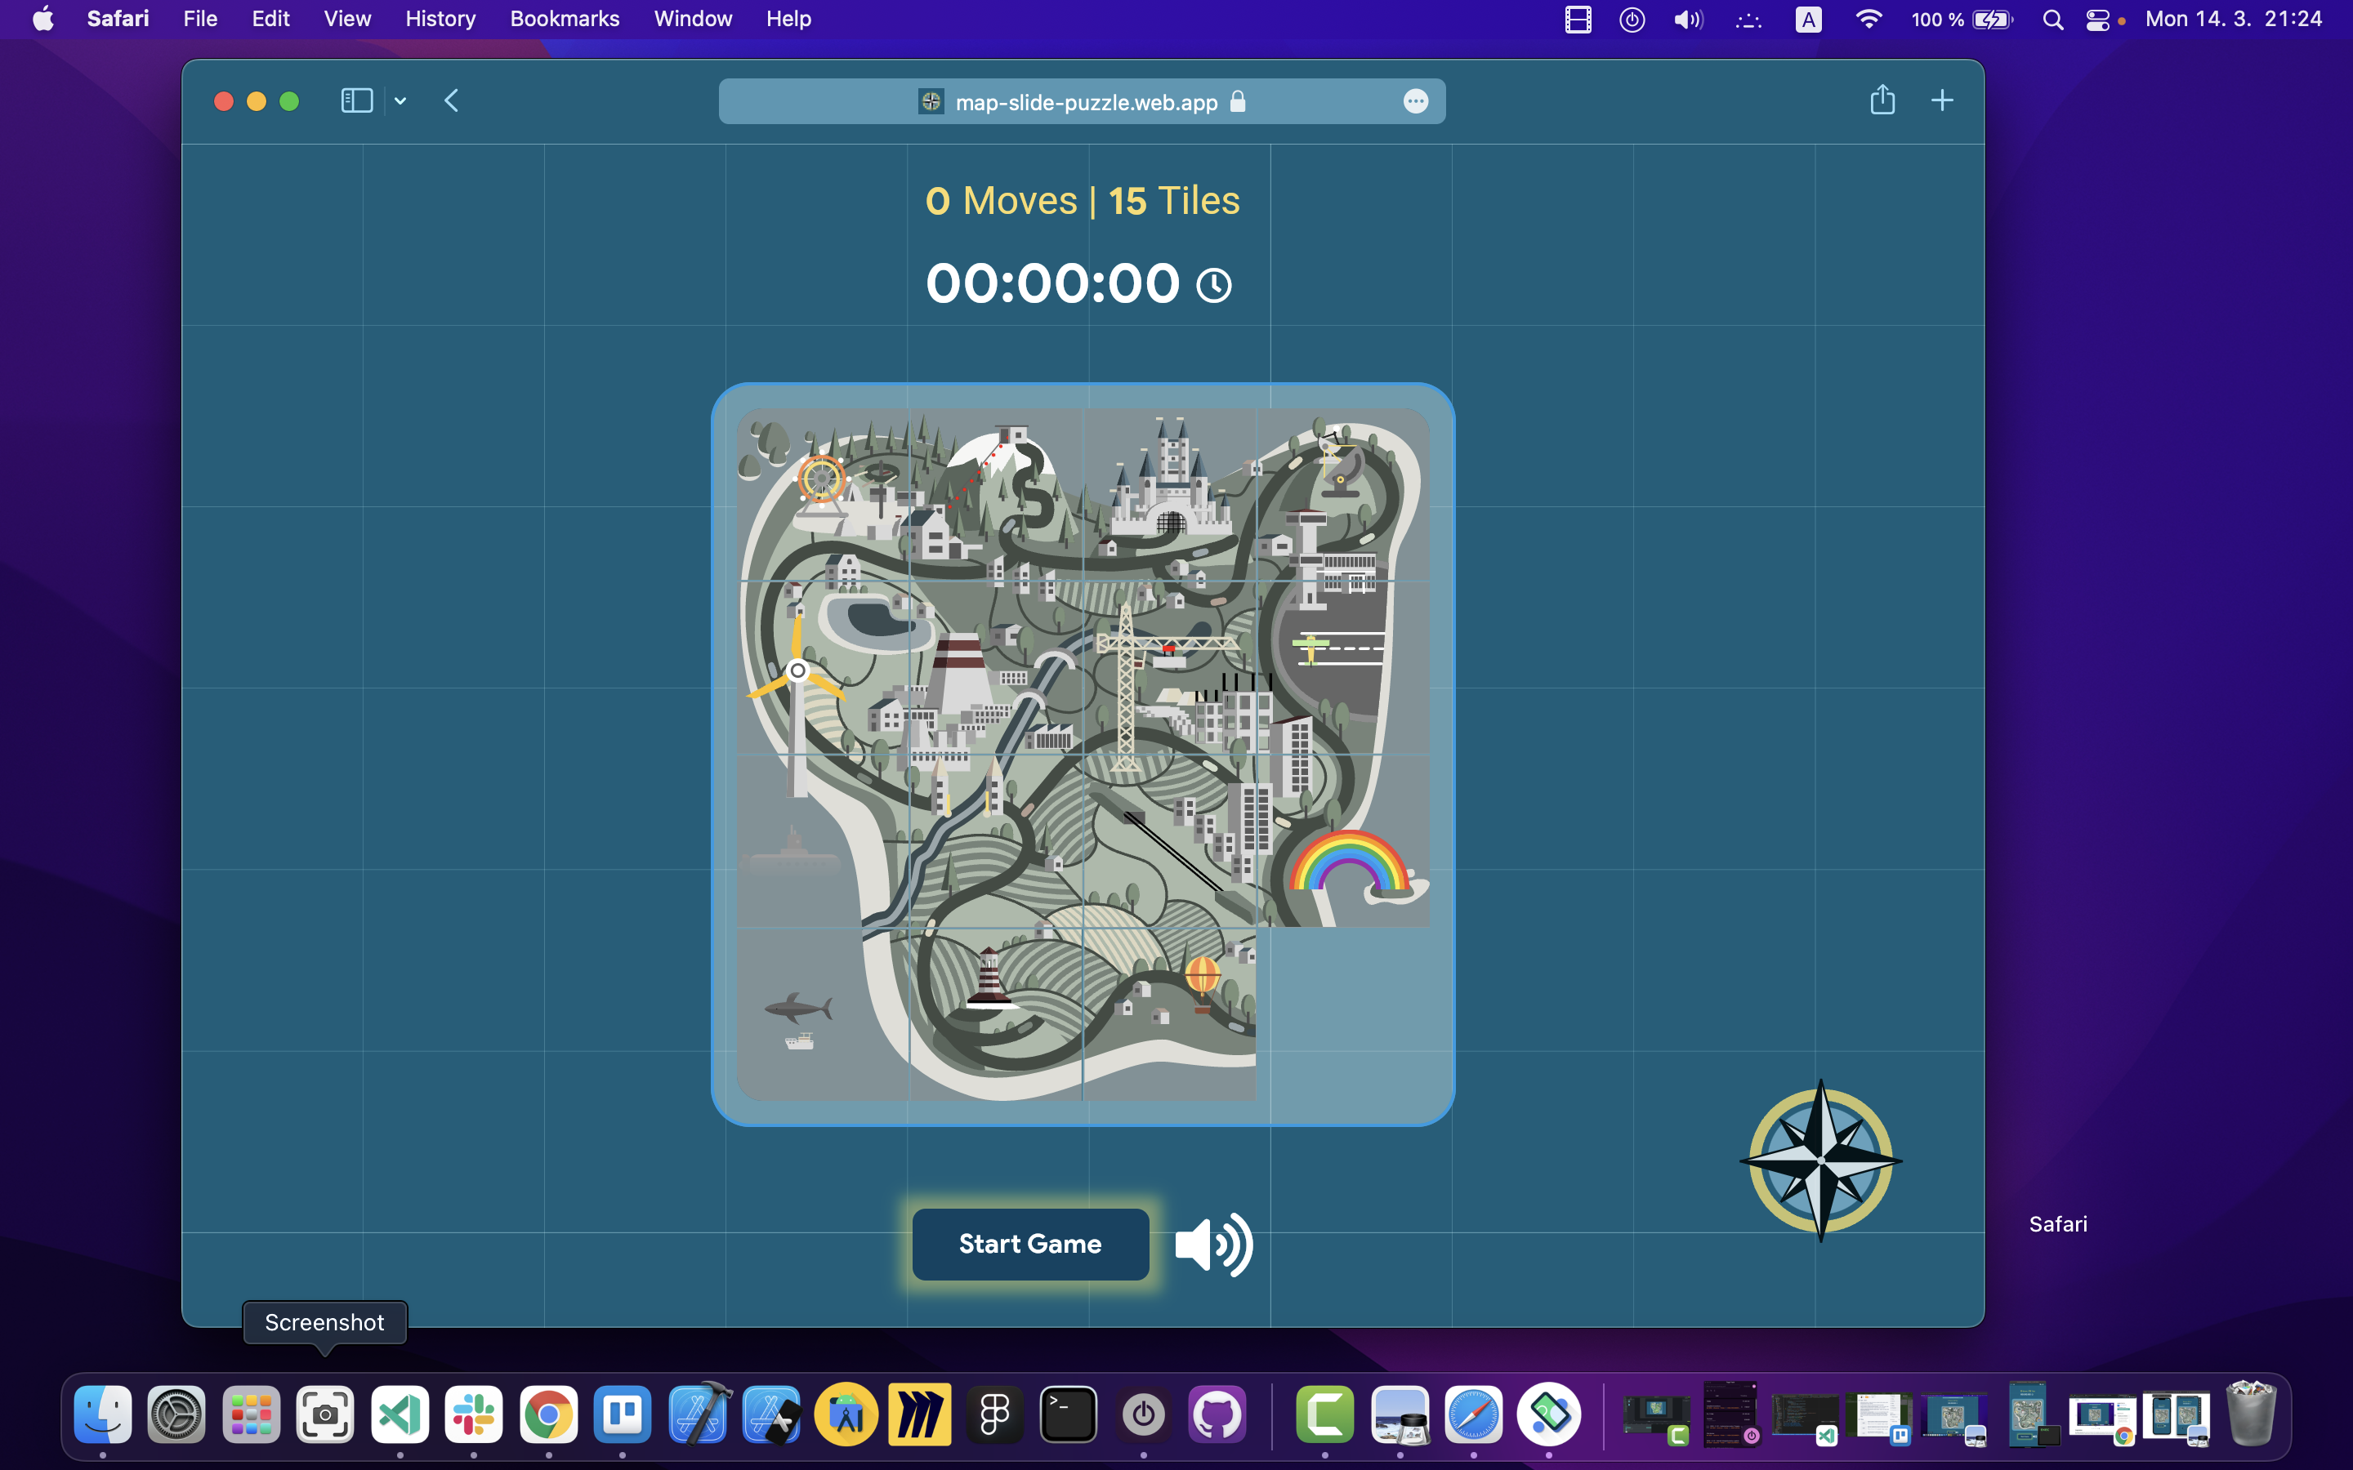Launch Visual Studio Code from the Dock
2353x1470 pixels.
coord(400,1414)
